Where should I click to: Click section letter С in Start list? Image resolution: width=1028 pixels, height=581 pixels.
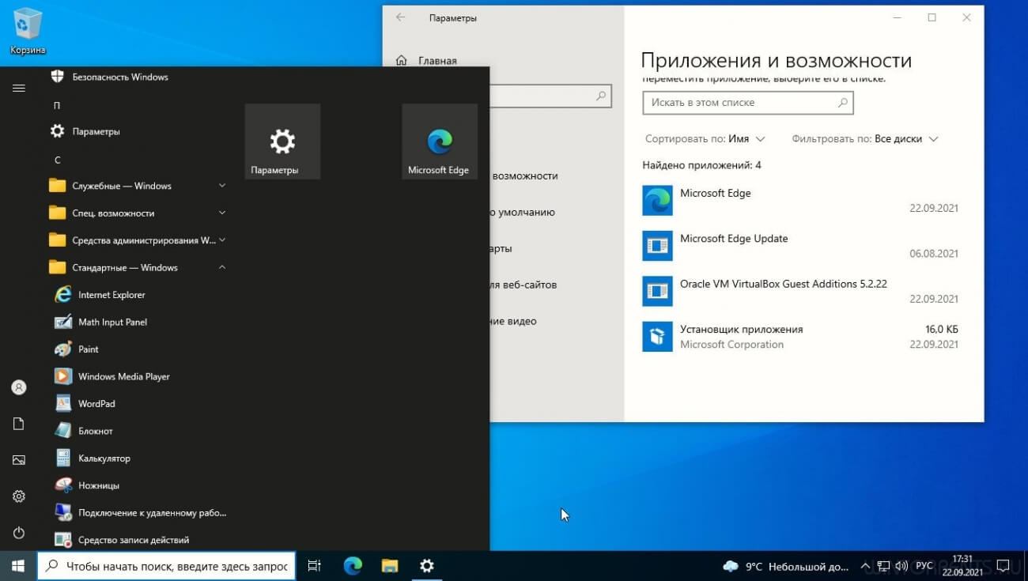coord(57,160)
